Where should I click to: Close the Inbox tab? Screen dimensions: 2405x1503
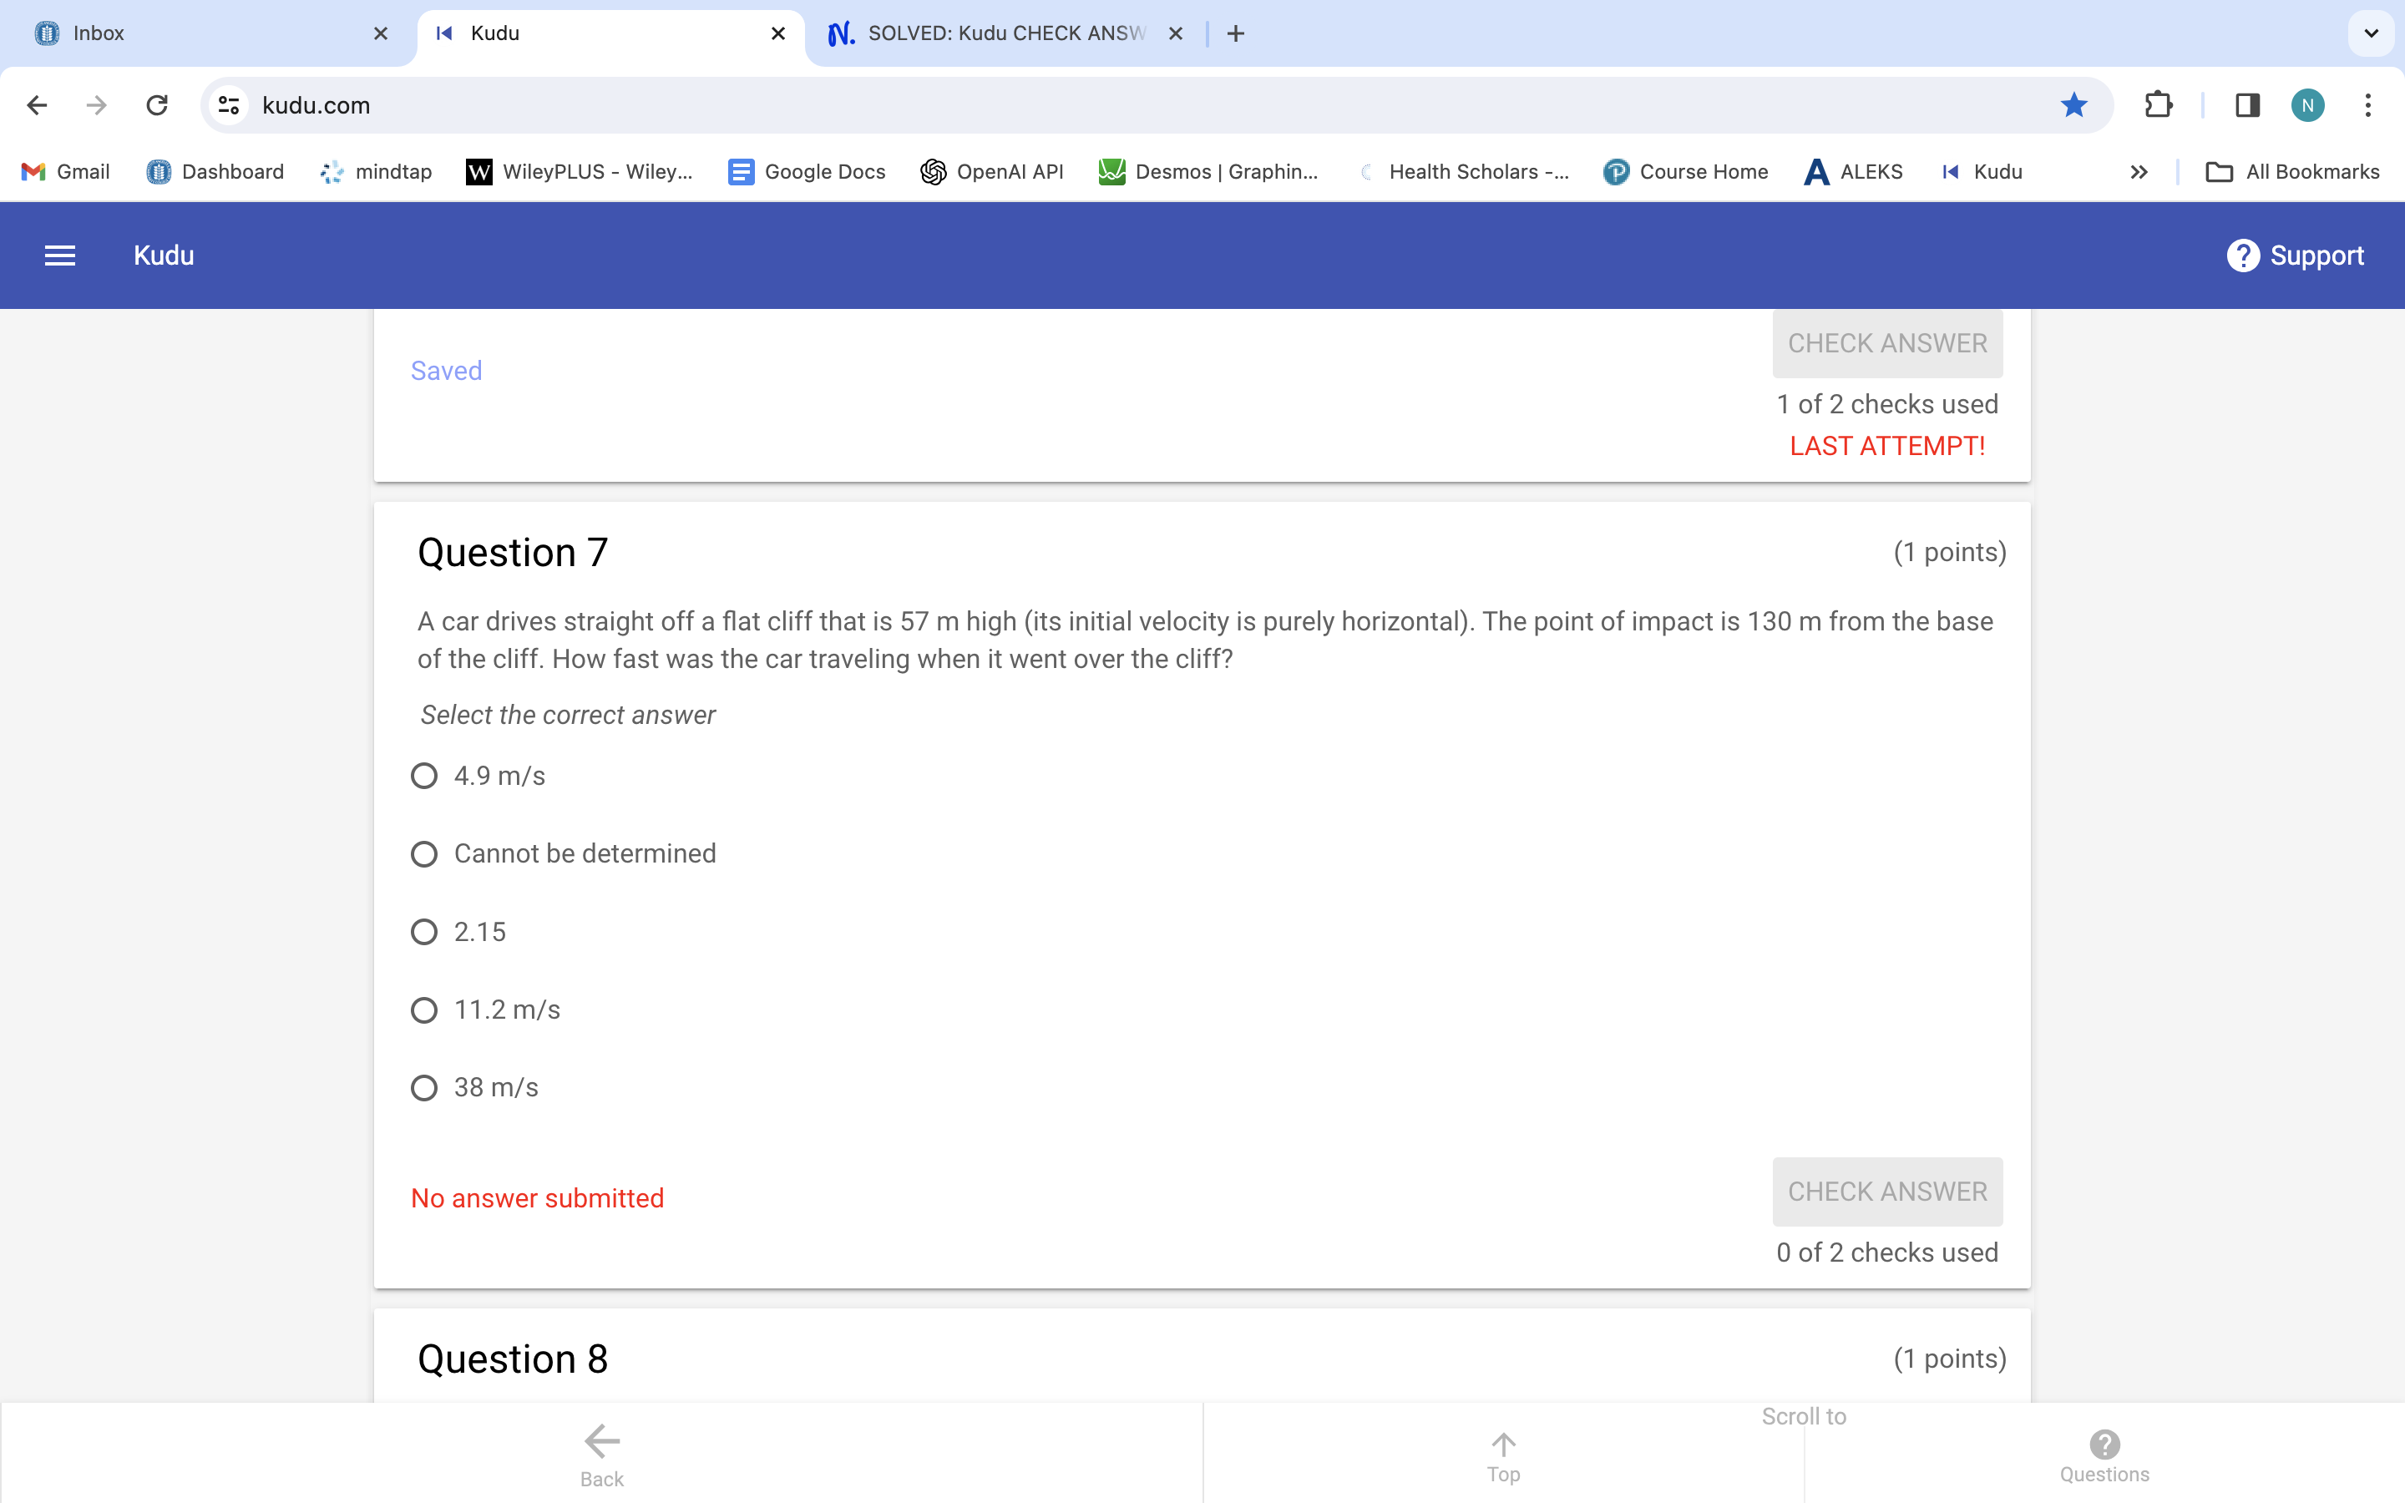[x=381, y=33]
